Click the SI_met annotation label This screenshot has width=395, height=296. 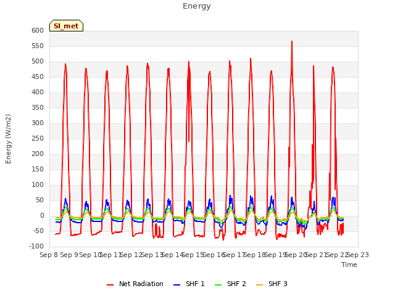[66, 26]
